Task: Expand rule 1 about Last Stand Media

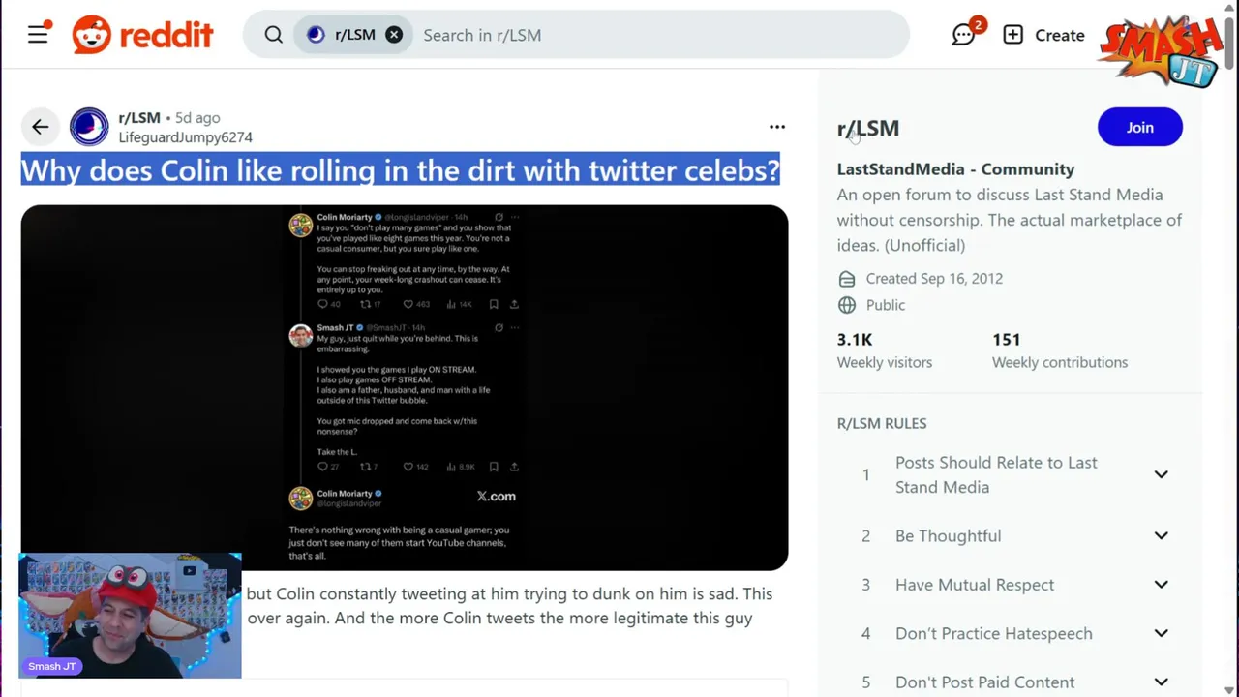Action: [x=1161, y=474]
